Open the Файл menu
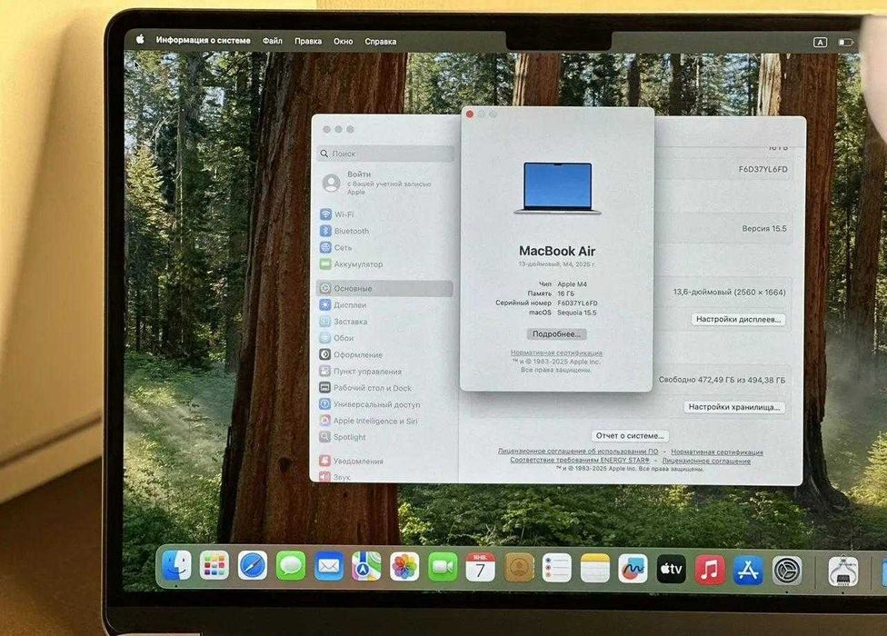 coord(273,41)
